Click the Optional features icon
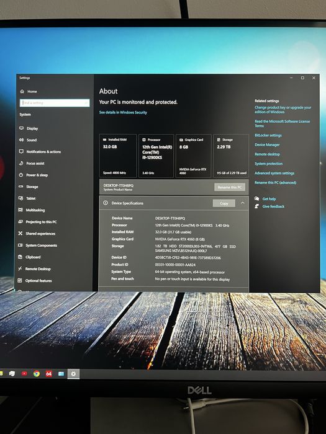 pos(20,280)
